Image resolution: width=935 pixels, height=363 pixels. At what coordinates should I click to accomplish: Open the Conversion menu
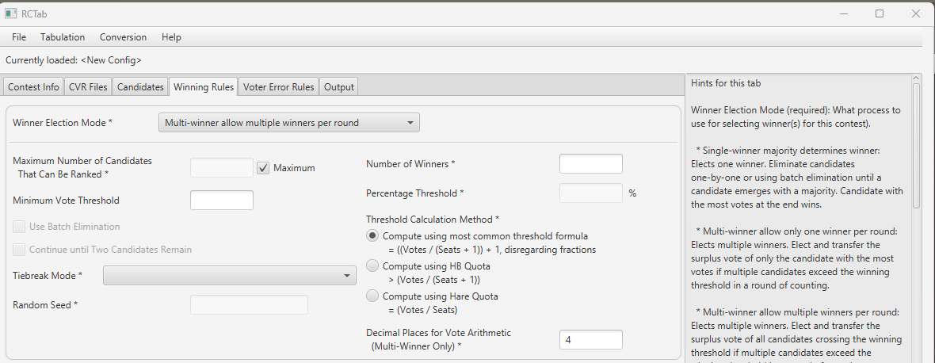pos(123,37)
